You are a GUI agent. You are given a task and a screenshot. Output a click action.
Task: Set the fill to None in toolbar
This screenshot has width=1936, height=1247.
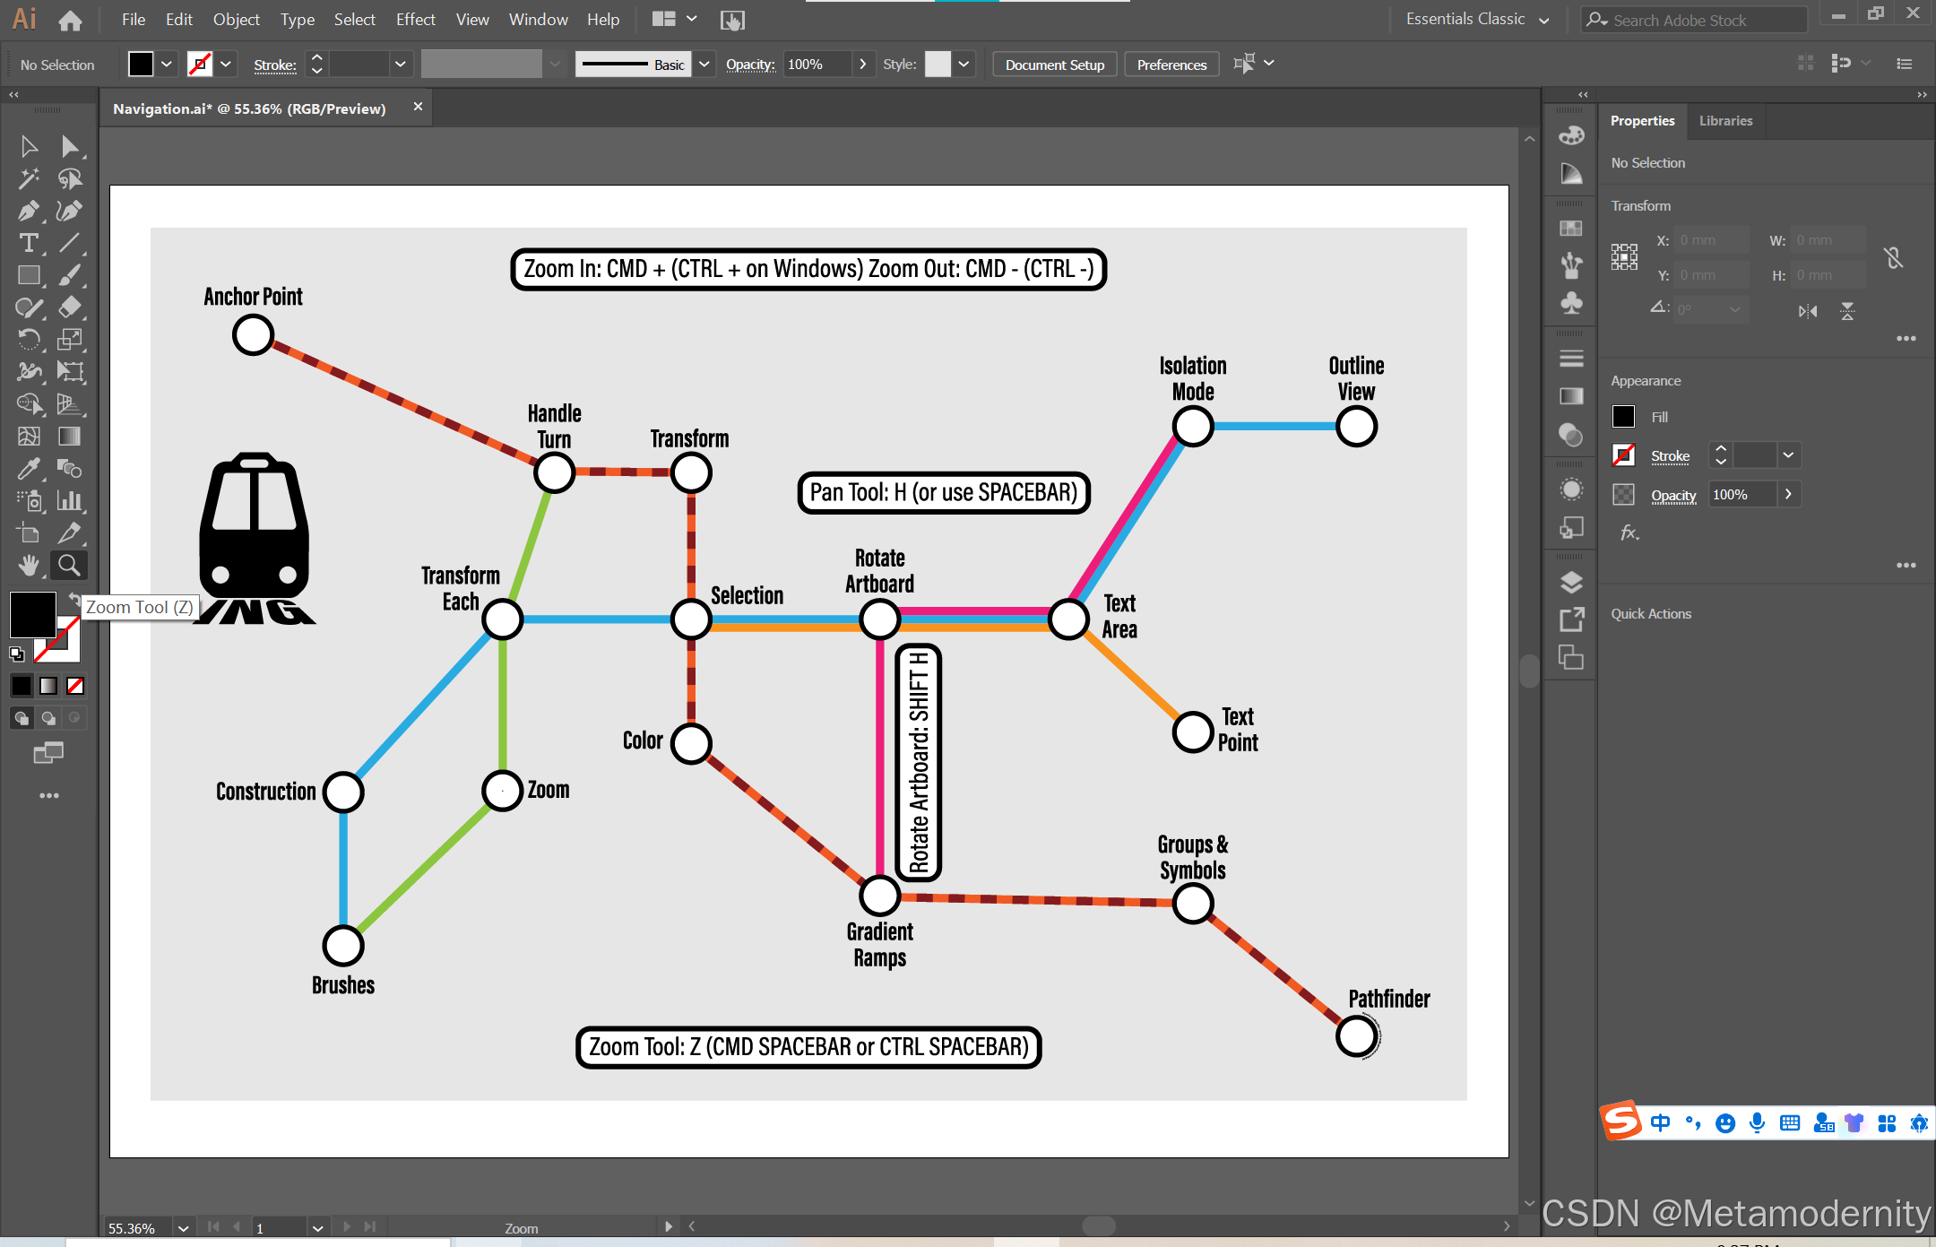tap(75, 686)
